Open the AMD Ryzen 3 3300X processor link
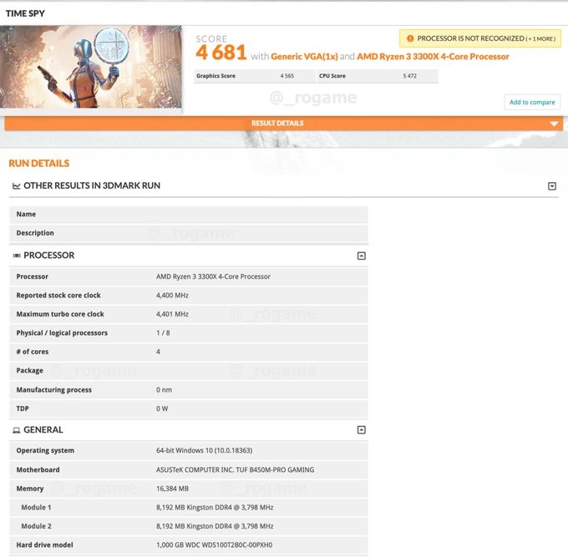 pyautogui.click(x=433, y=57)
